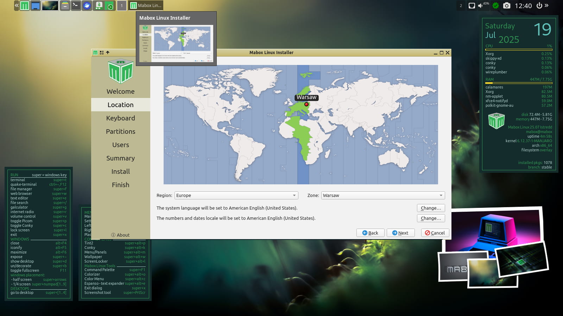Click 'toggle fullscreen' in shortcuts list
The height and width of the screenshot is (316, 563).
(25, 270)
